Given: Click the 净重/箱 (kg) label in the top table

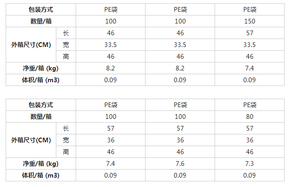Looking at the screenshot, I should (41, 68).
